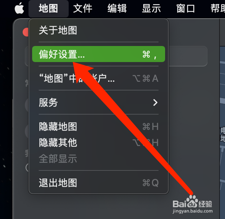Click the 地图 app menu title

point(49,8)
